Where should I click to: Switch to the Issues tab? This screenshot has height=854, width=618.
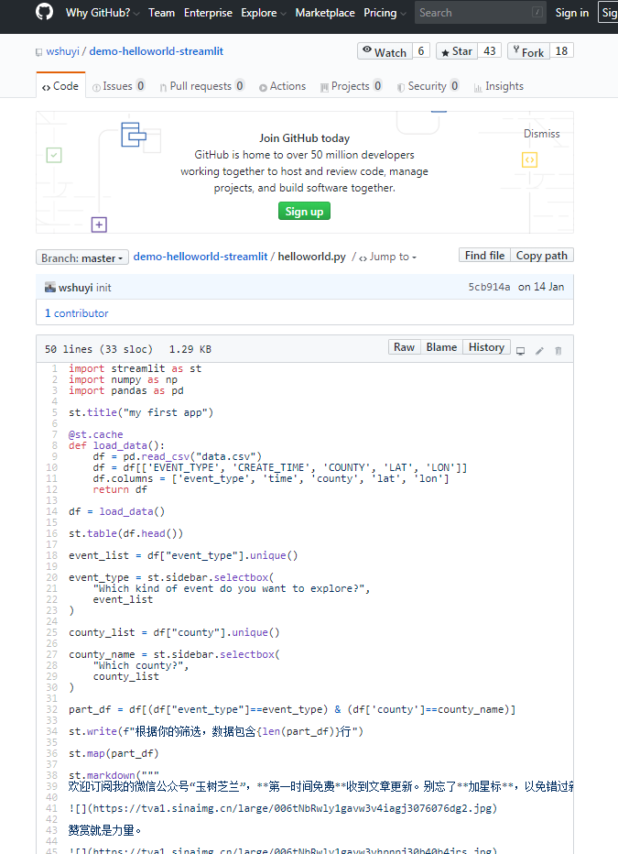[x=119, y=86]
